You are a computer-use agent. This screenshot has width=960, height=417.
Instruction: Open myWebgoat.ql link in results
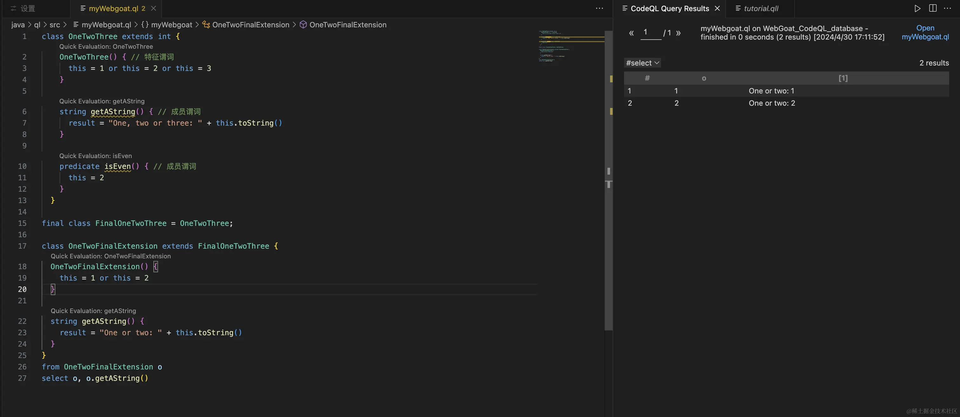[925, 32]
